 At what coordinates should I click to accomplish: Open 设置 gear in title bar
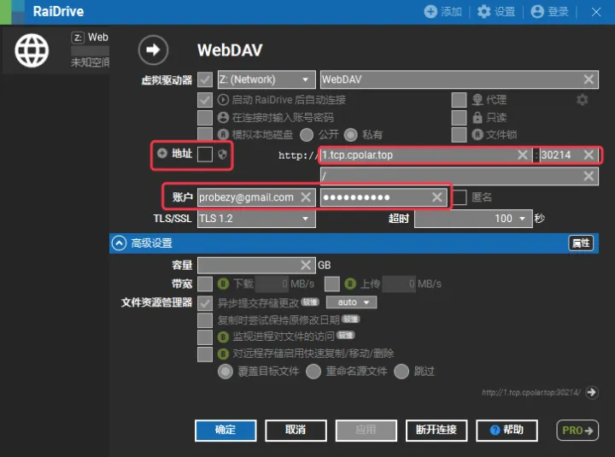click(x=483, y=12)
